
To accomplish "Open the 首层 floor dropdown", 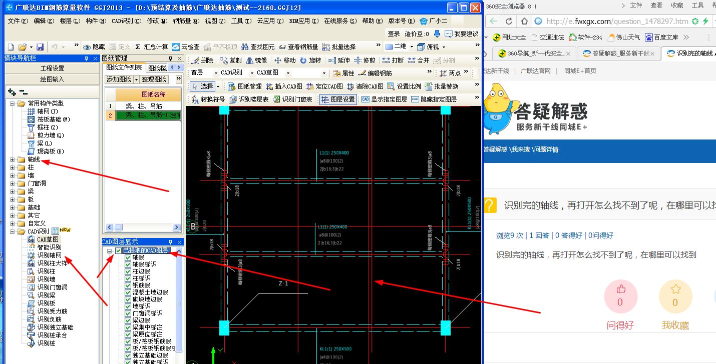I will coord(216,73).
